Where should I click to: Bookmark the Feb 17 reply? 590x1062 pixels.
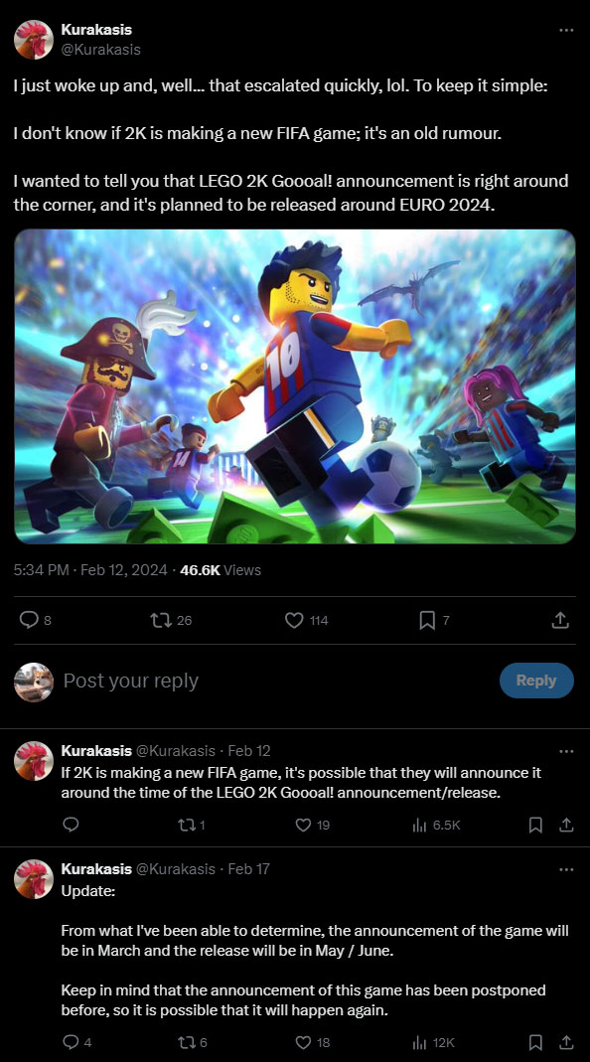pyautogui.click(x=535, y=1043)
